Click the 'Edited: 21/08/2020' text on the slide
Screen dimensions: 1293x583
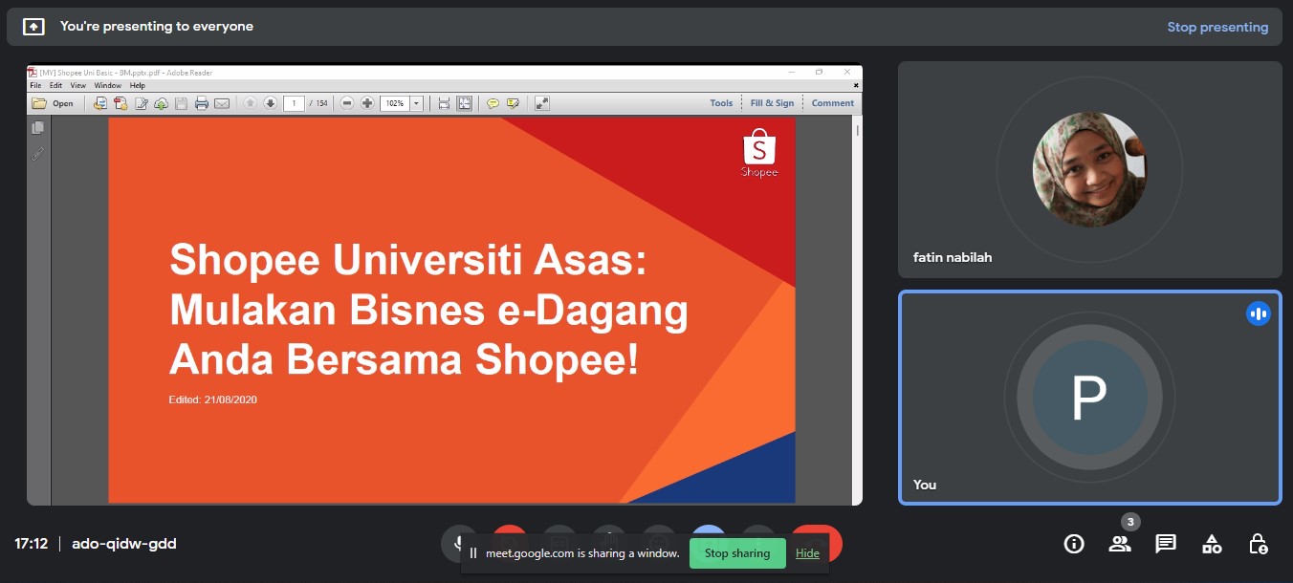coord(212,399)
